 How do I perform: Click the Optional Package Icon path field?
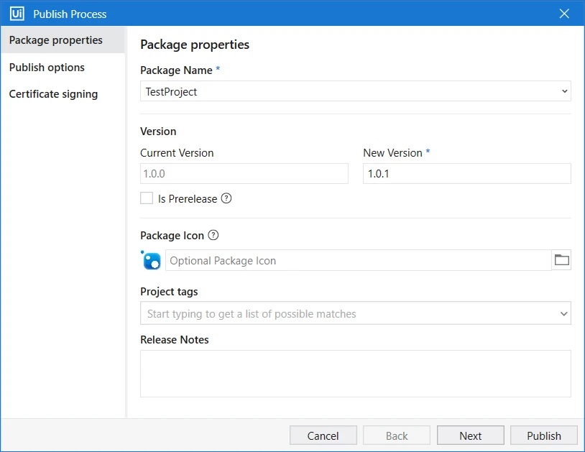[x=358, y=260]
